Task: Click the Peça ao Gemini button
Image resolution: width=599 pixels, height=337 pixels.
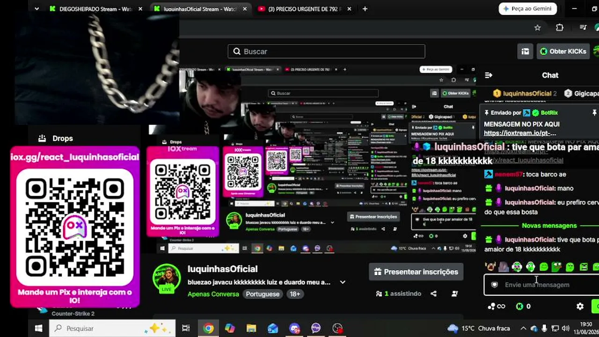Action: pos(528,8)
